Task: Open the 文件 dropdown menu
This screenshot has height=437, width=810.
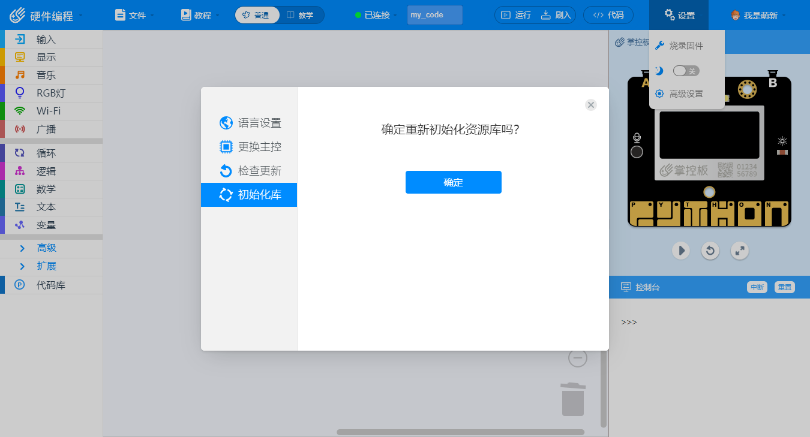Action: tap(134, 15)
